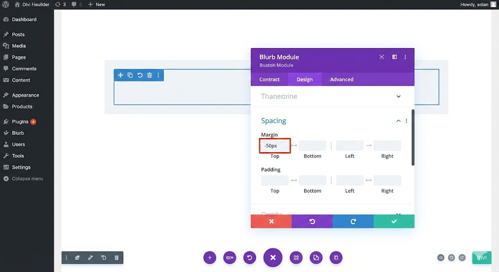This screenshot has height=272, width=499.
Task: Click the blue redo button in panel footer
Action: point(353,221)
